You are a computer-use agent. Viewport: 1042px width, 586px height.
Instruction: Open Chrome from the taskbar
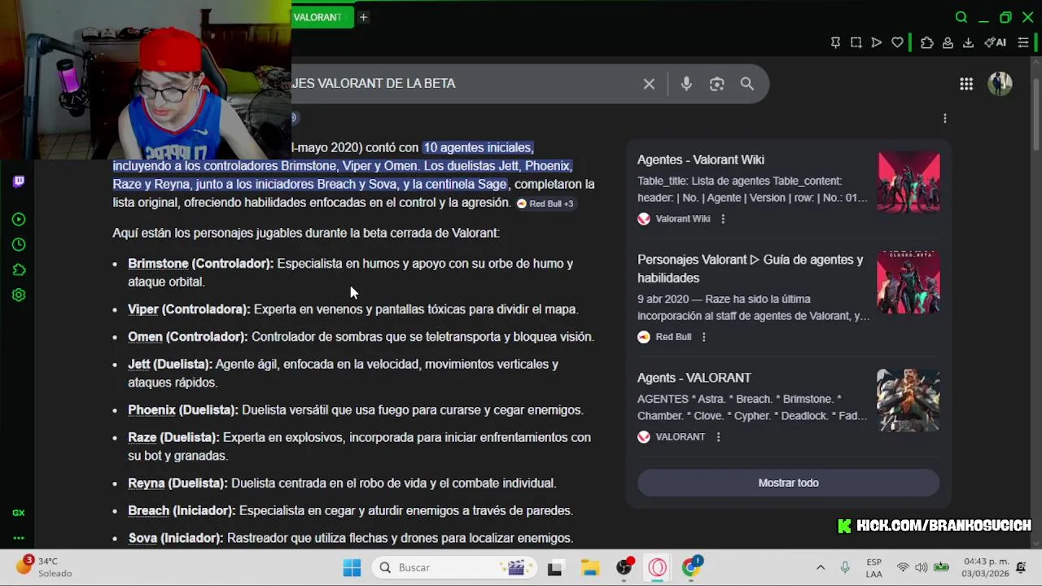coord(691,567)
